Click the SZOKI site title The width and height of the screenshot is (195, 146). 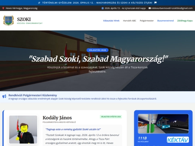[24, 19]
